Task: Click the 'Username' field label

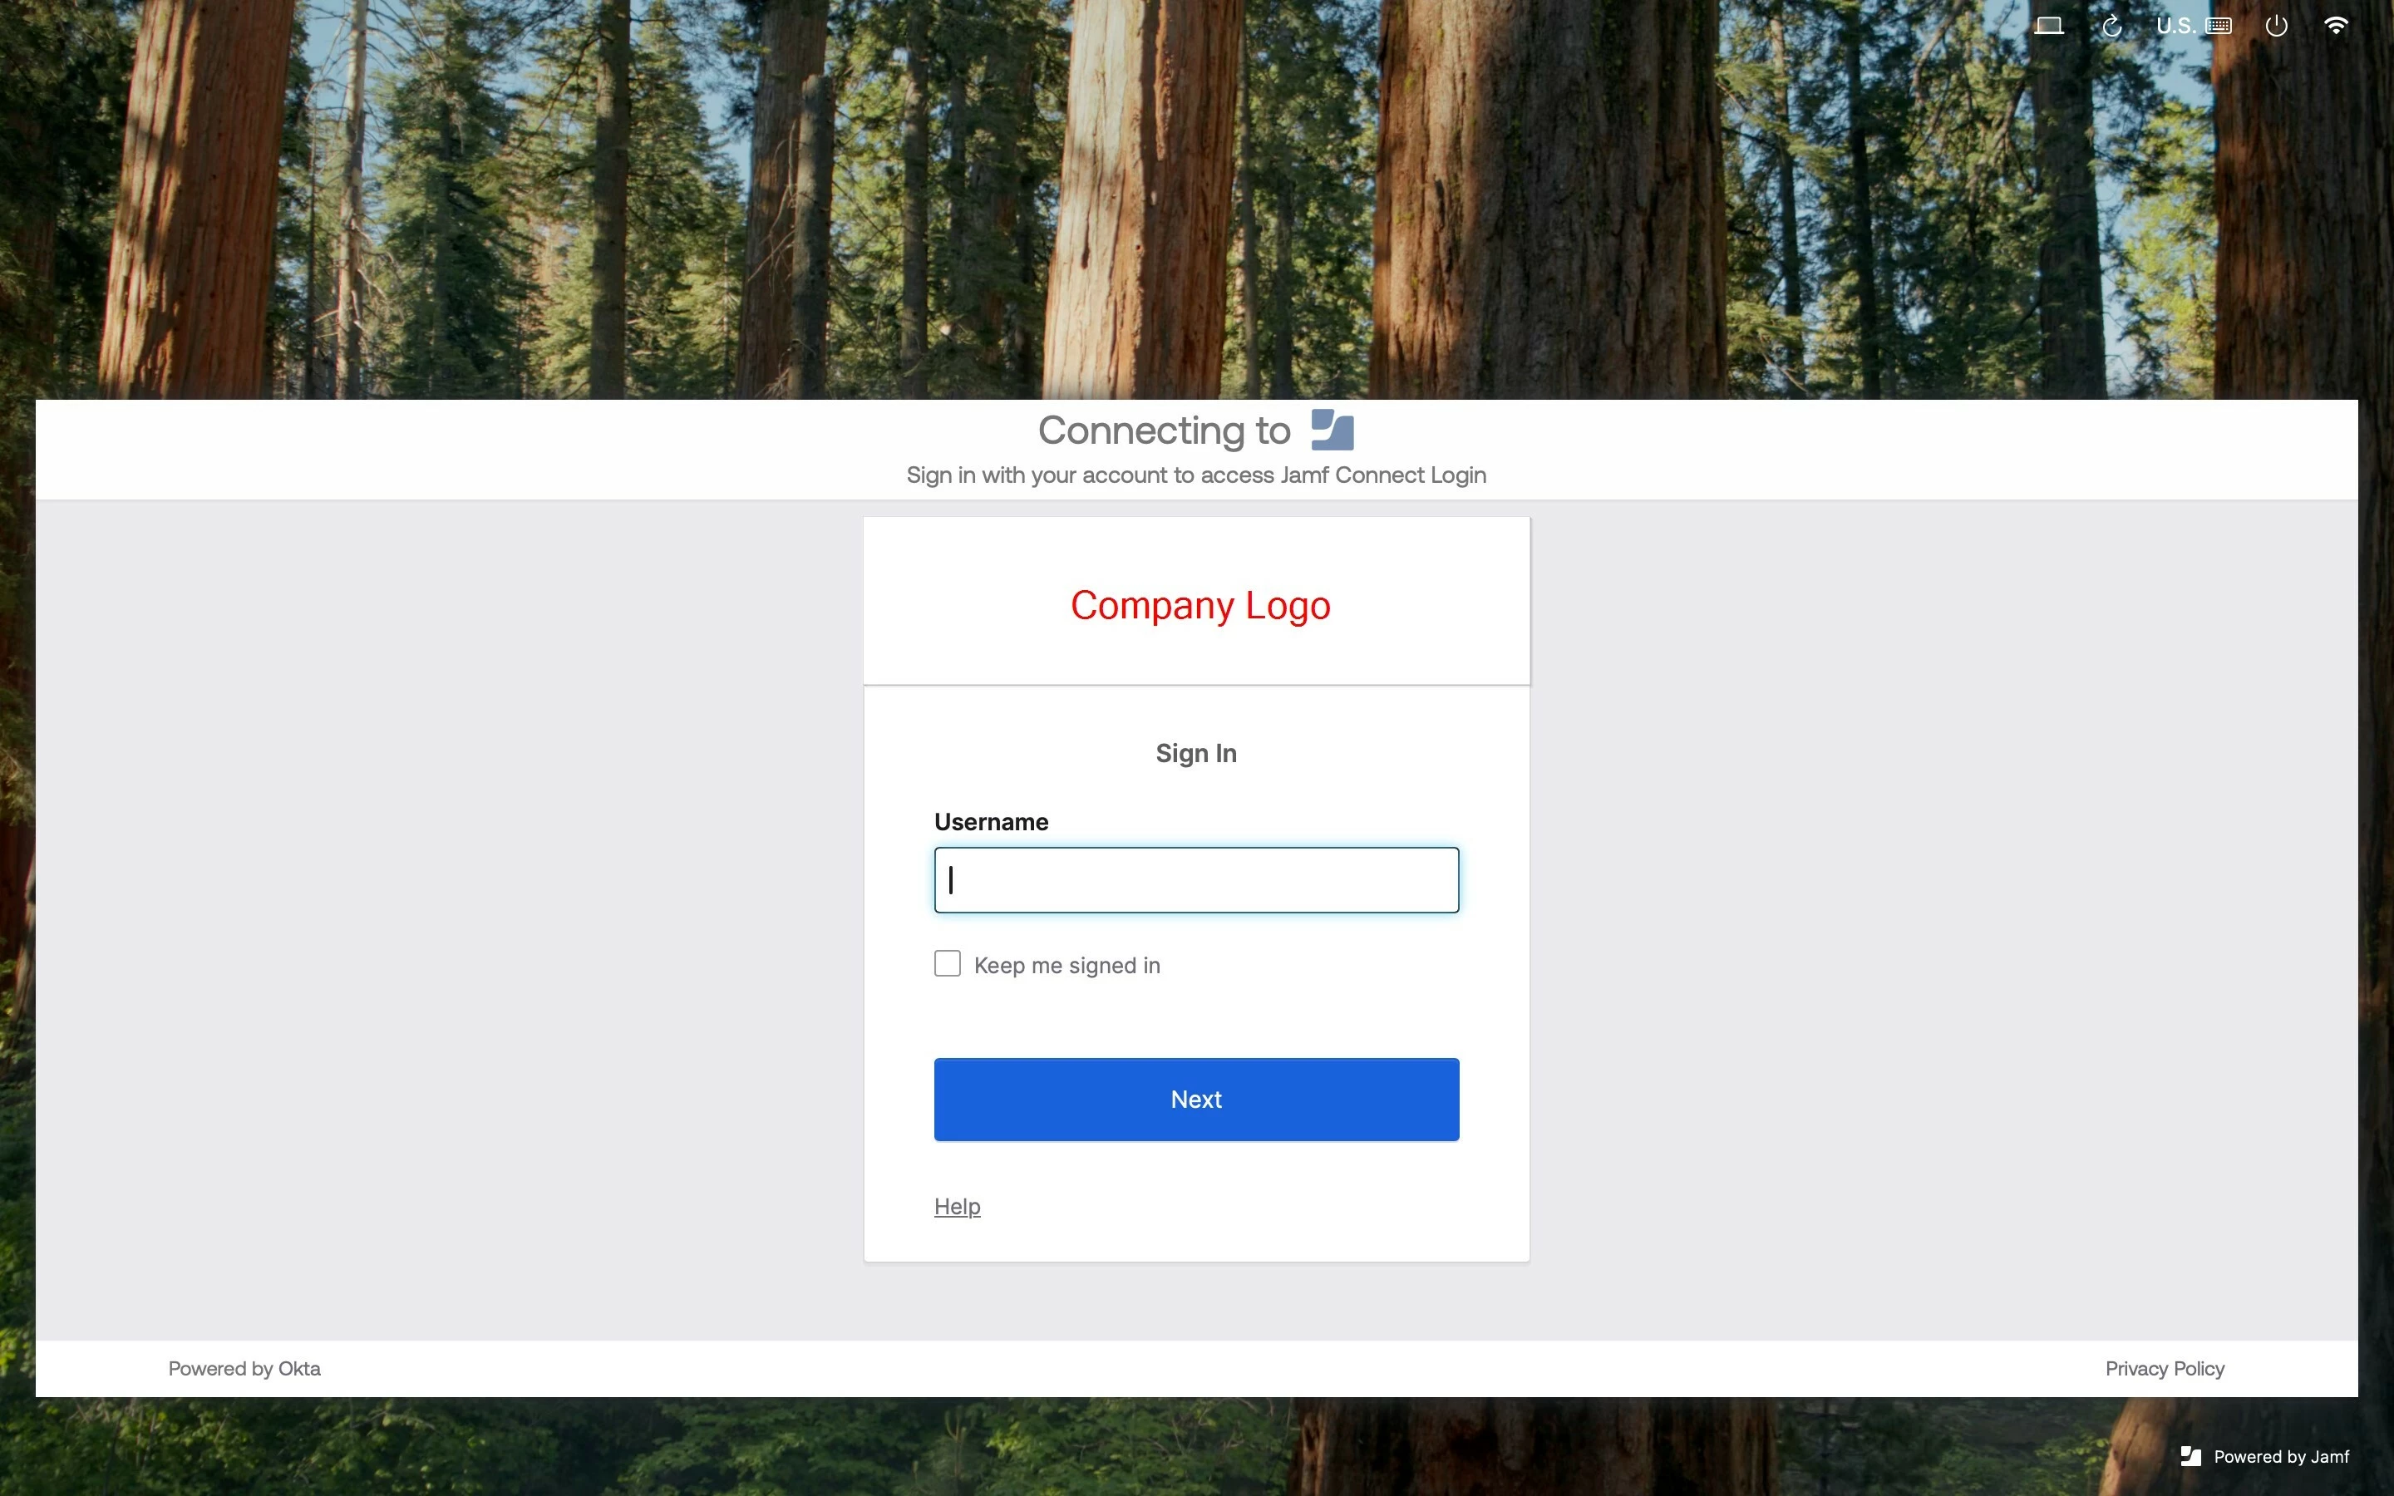Action: [x=991, y=822]
